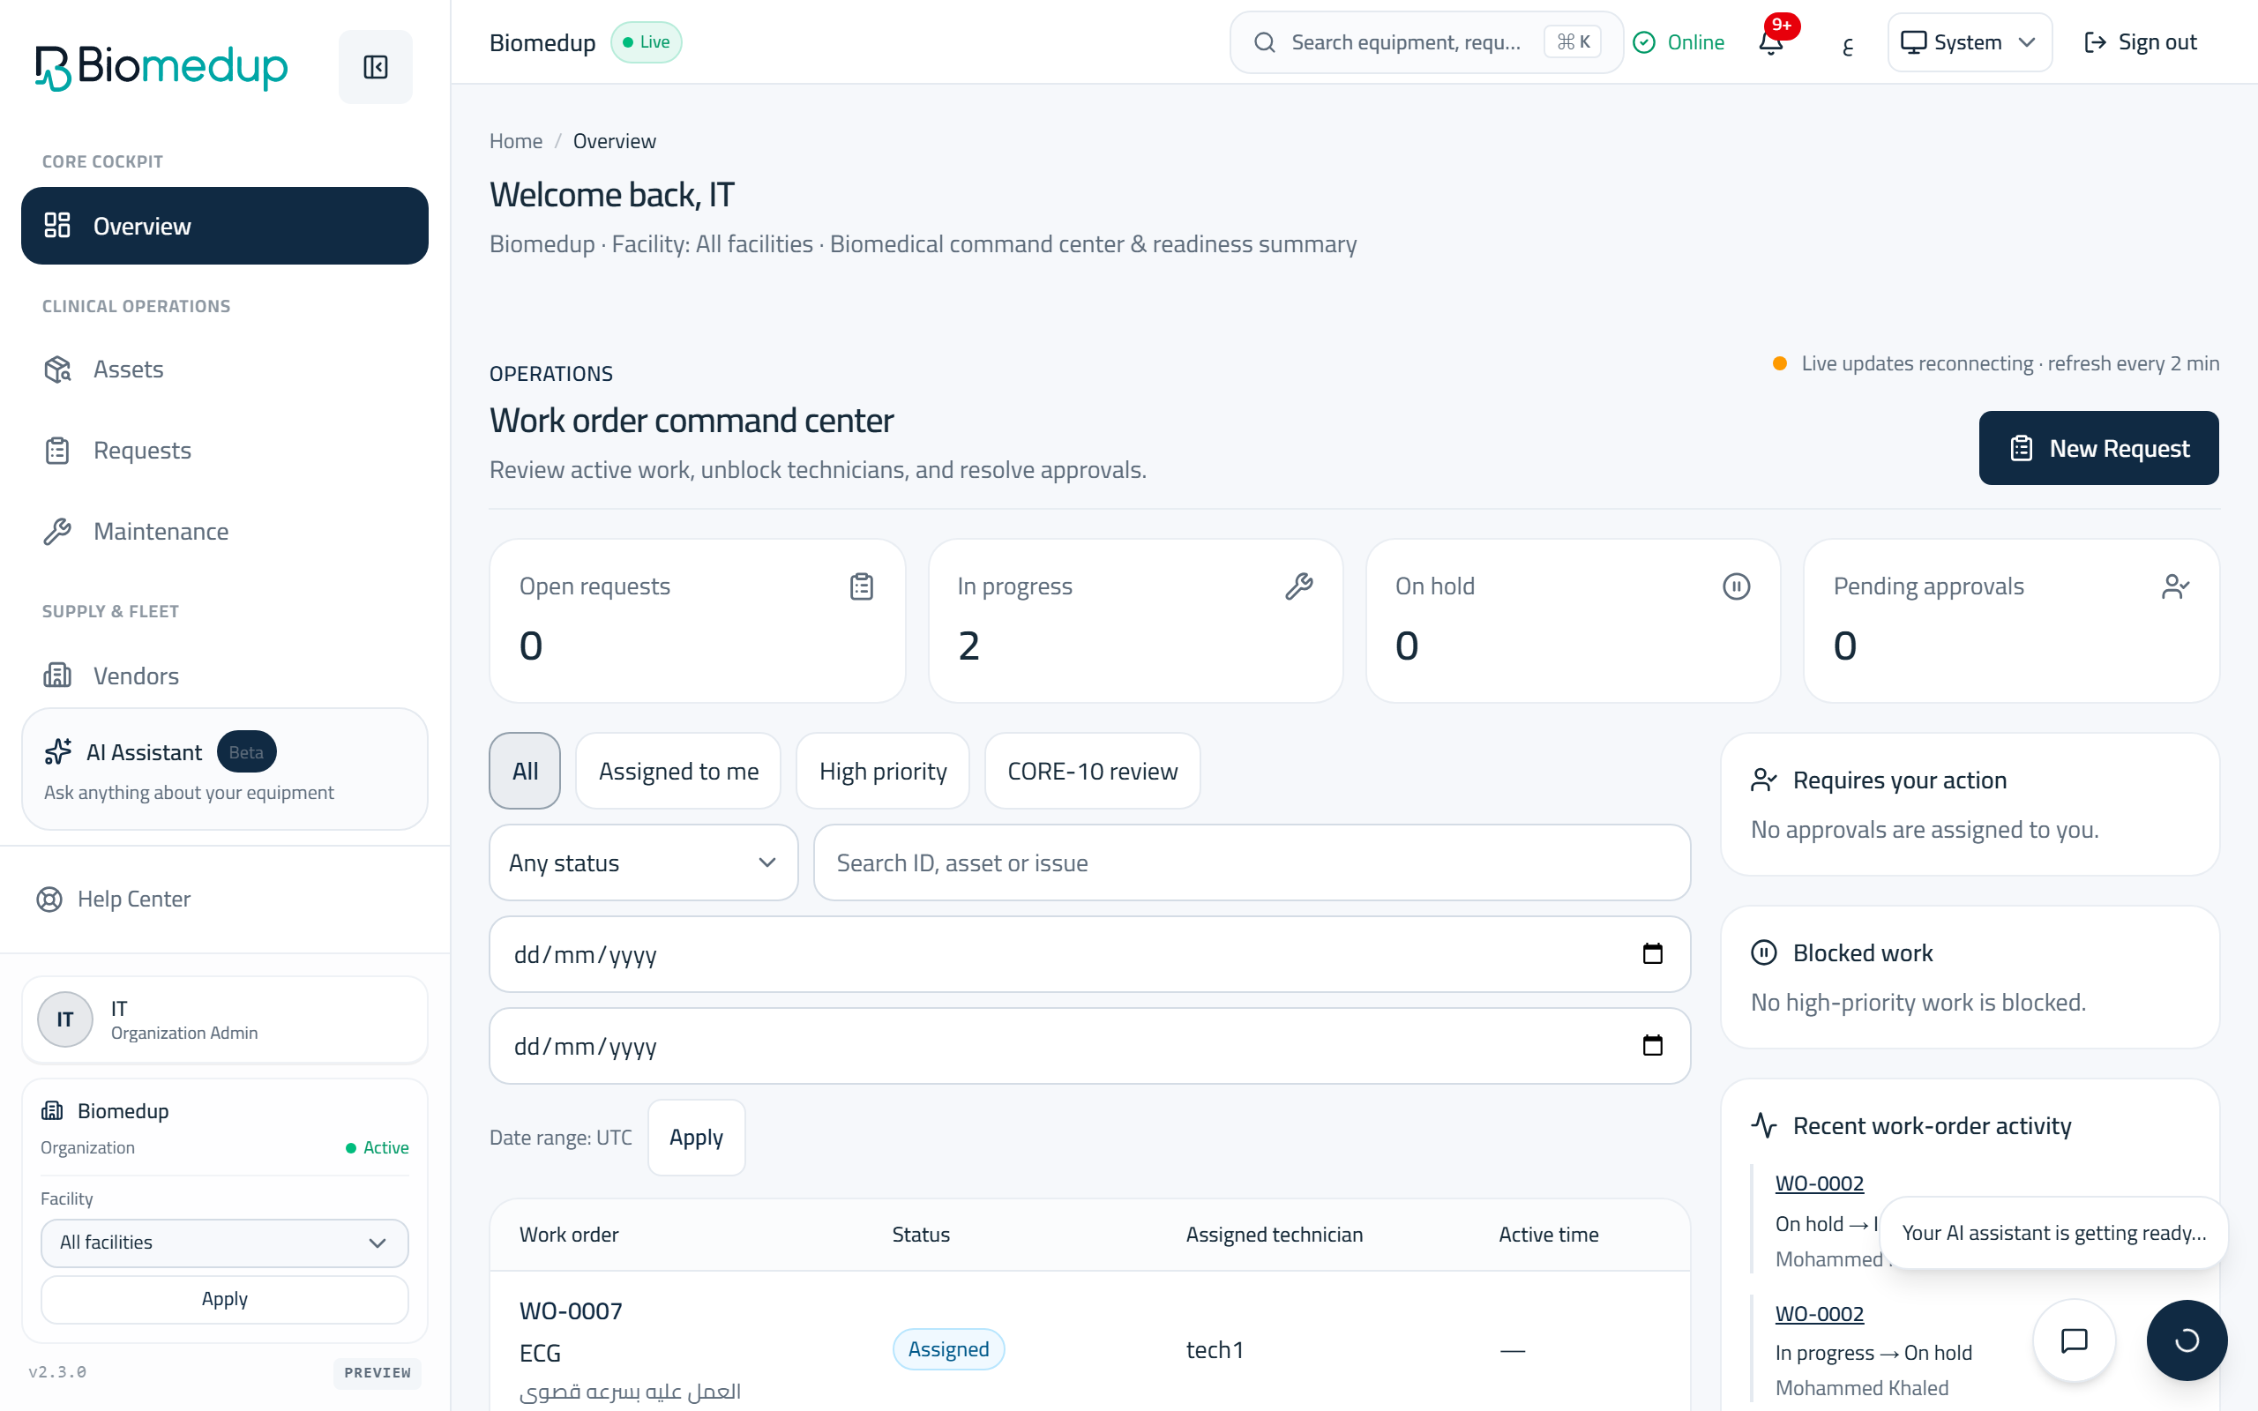
Task: Click wrench icon on In progress card
Action: tap(1299, 586)
